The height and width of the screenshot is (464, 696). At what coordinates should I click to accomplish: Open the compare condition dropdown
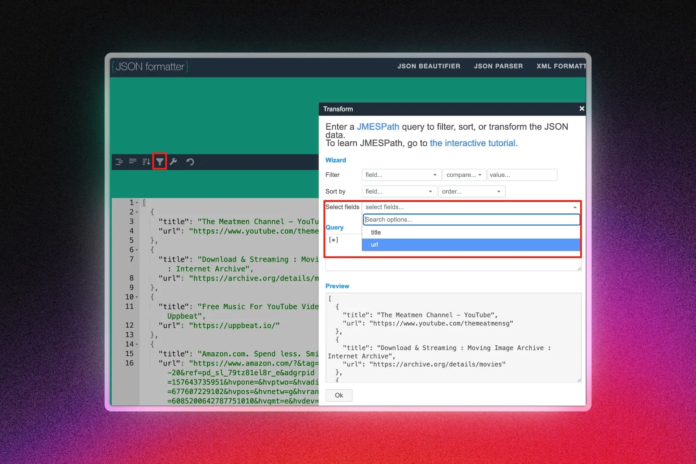(x=464, y=175)
